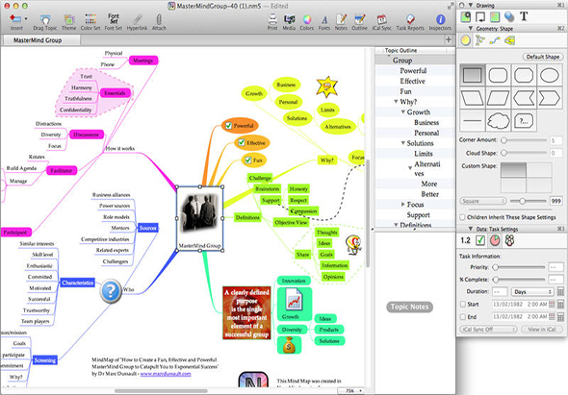Toggle the Fun topic checkbox
The height and width of the screenshot is (395, 568).
[x=248, y=160]
